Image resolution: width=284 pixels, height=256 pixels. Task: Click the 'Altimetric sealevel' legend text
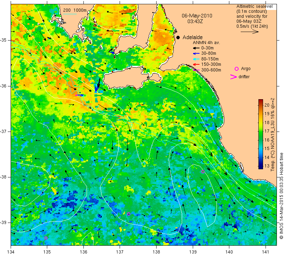254,6
